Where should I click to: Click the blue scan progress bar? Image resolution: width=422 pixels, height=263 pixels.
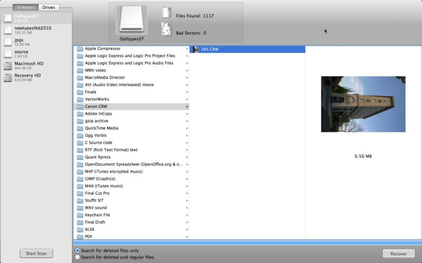[247, 242]
